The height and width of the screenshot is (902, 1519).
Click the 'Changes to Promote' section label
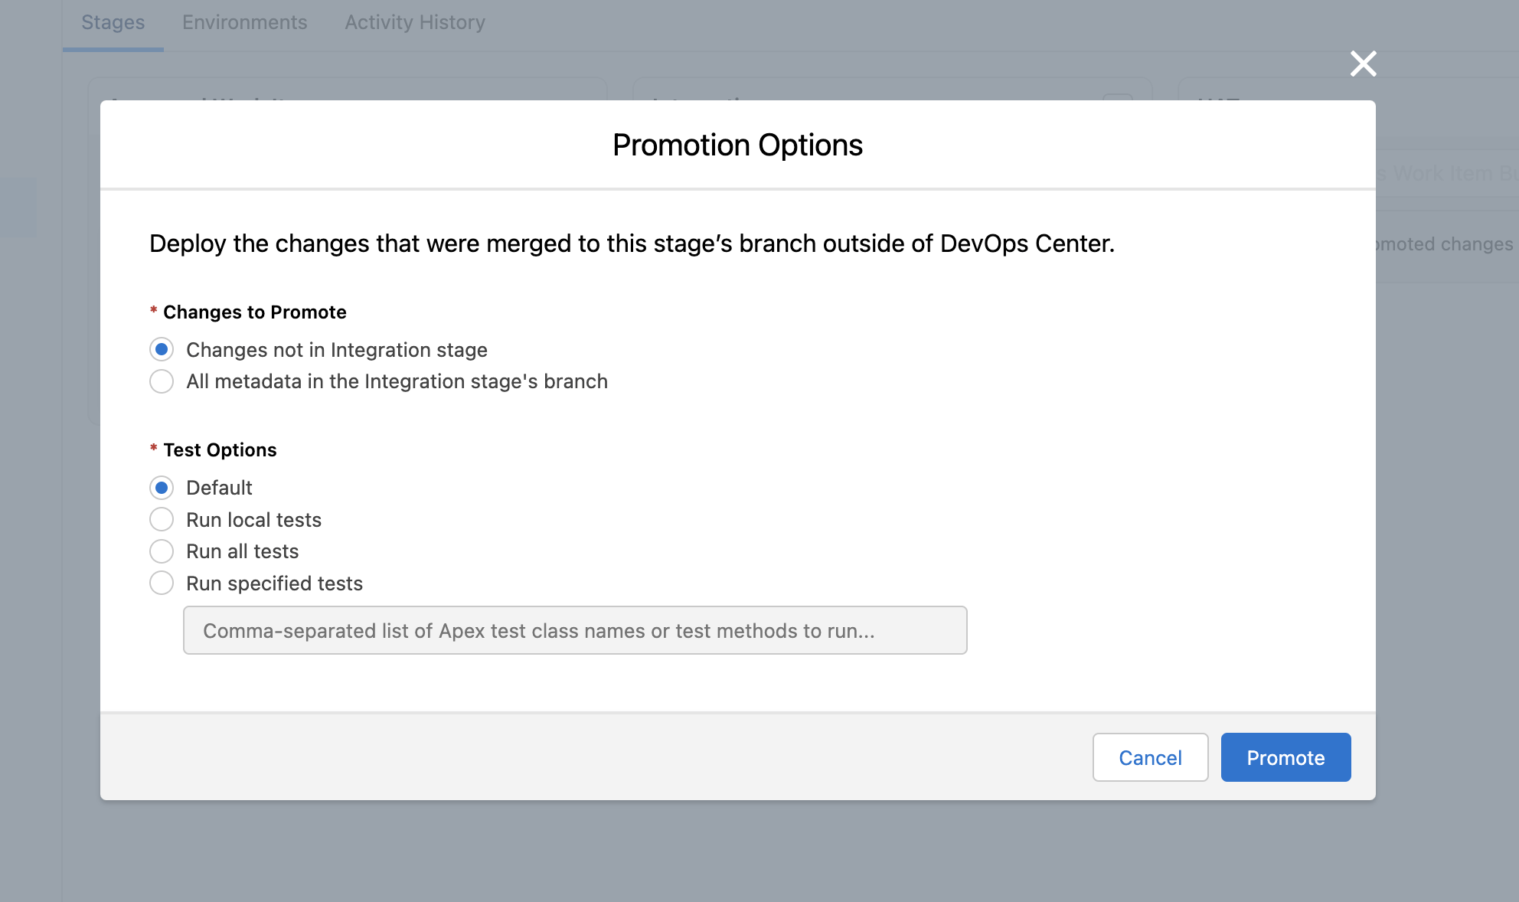coord(255,312)
